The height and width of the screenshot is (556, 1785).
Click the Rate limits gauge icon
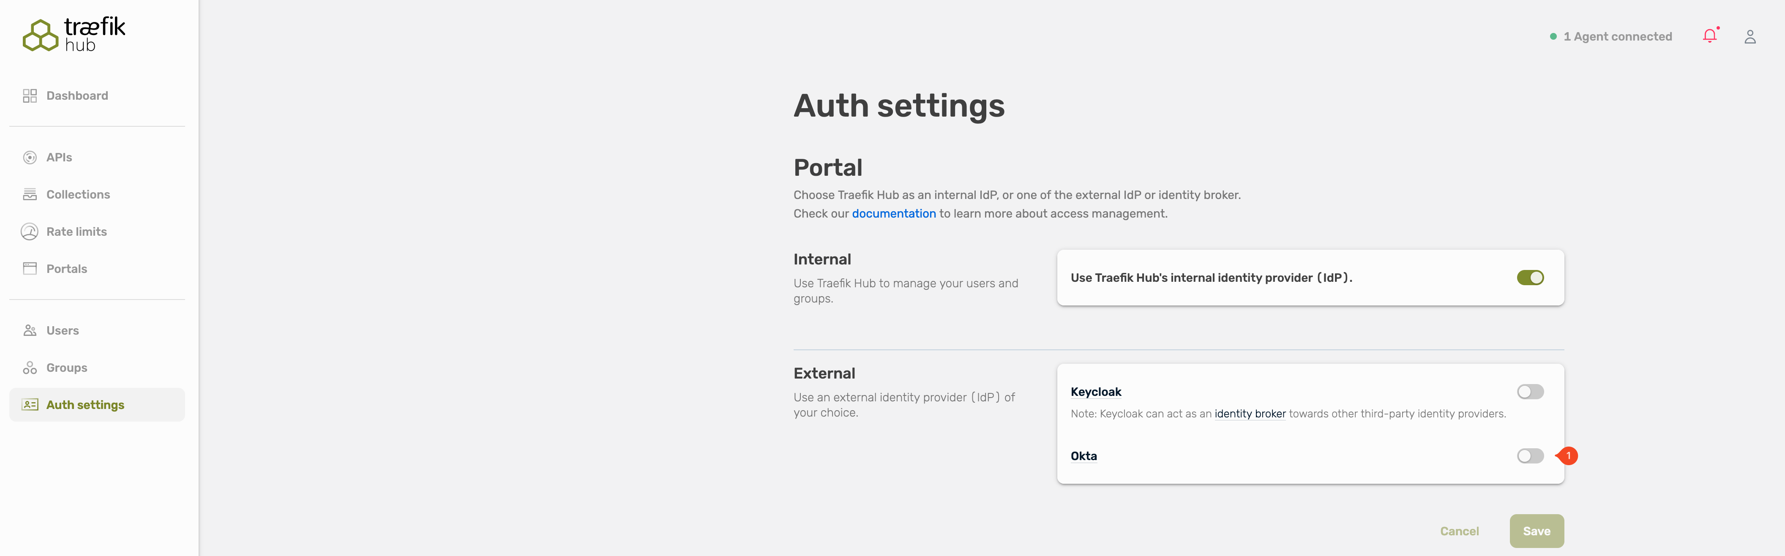(x=30, y=232)
